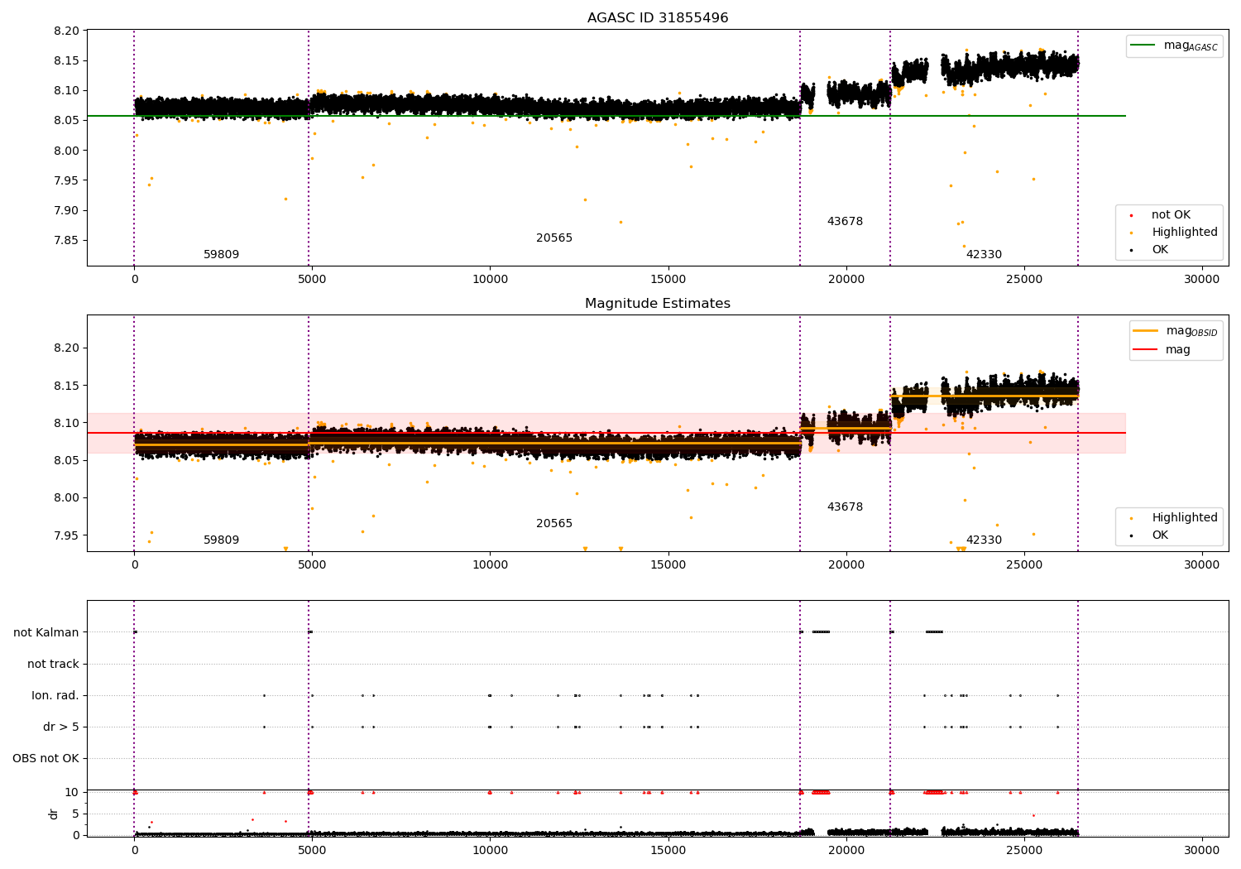This screenshot has width=1241, height=869.
Task: Click the red 'not OK' marker dot in legend
Action: click(1131, 216)
